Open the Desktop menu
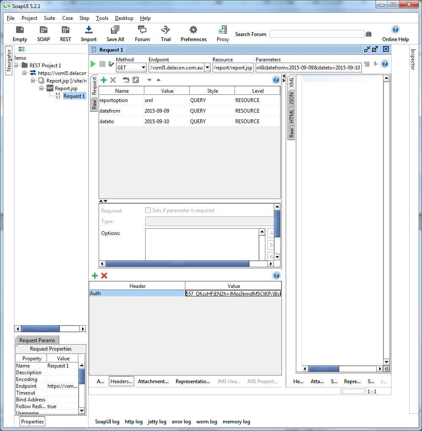Screen dimensions: 422x431 pyautogui.click(x=124, y=18)
